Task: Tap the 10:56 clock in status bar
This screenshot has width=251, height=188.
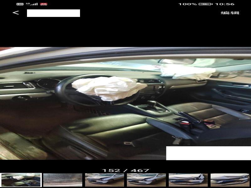Action: pyautogui.click(x=225, y=4)
